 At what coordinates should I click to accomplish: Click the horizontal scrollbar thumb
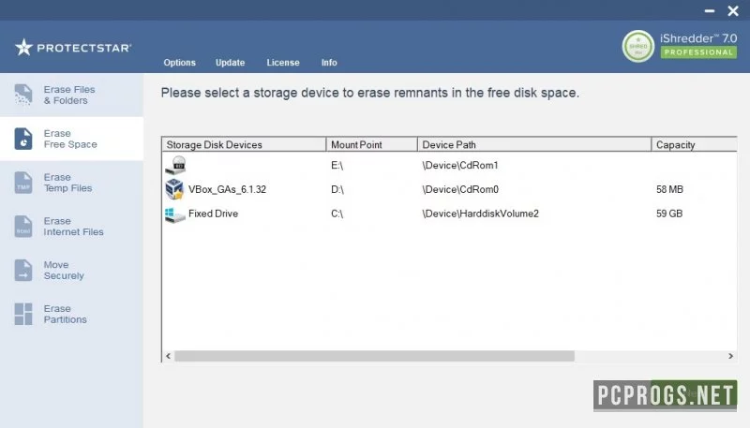point(374,356)
